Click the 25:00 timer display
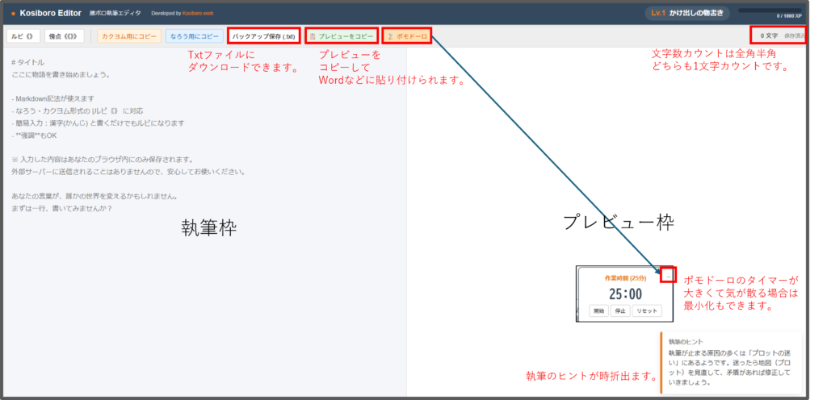 point(624,294)
